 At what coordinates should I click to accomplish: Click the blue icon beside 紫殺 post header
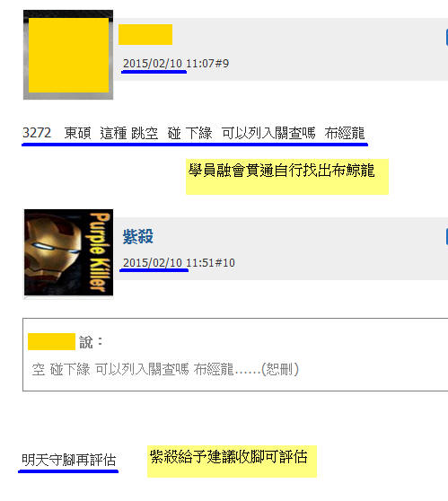coord(447,237)
